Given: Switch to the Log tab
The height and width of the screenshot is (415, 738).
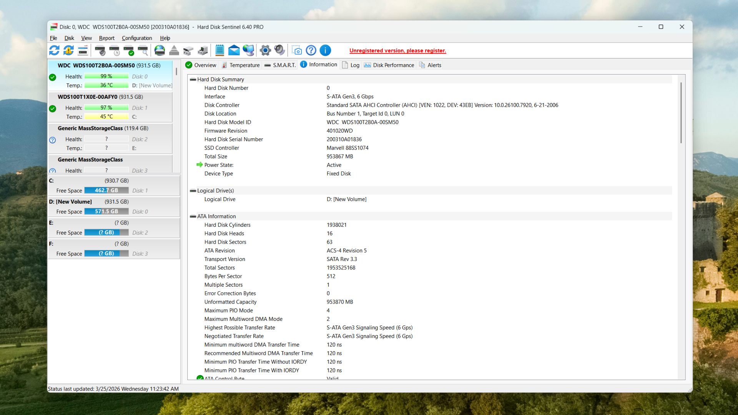Looking at the screenshot, I should pos(351,65).
